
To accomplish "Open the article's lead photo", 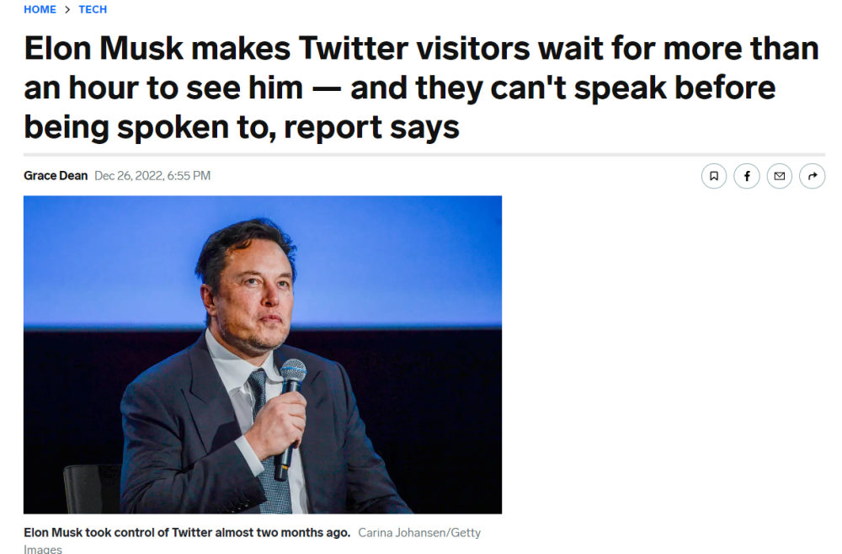I will tap(262, 354).
